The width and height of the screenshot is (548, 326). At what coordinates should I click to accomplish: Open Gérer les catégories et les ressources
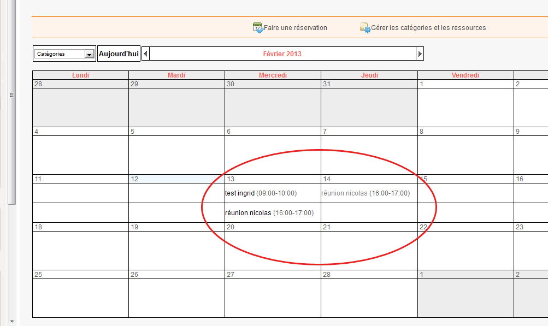pyautogui.click(x=428, y=28)
